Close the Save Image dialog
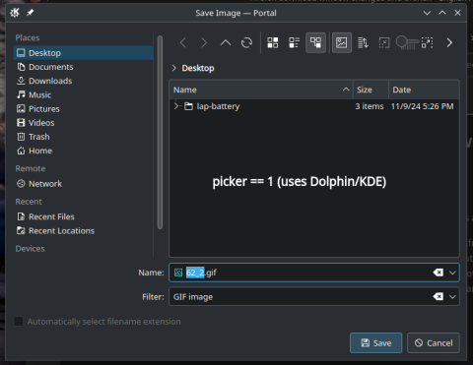473x365 pixels. [457, 13]
